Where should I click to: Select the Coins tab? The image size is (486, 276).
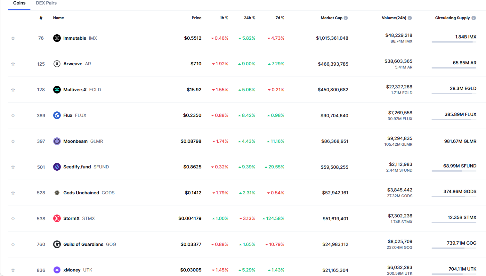pos(19,3)
